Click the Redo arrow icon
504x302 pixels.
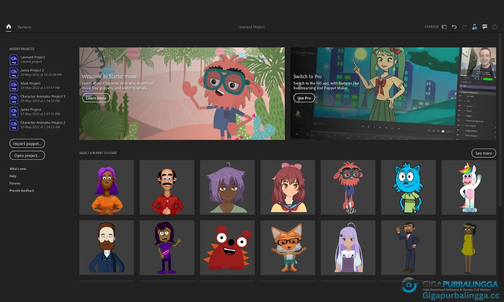(x=464, y=27)
